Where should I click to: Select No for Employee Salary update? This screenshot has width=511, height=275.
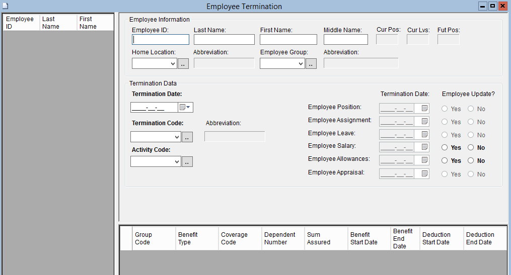471,148
